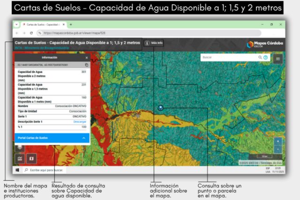Open search help question icon
The height and width of the screenshot is (200, 300).
coord(266,58)
